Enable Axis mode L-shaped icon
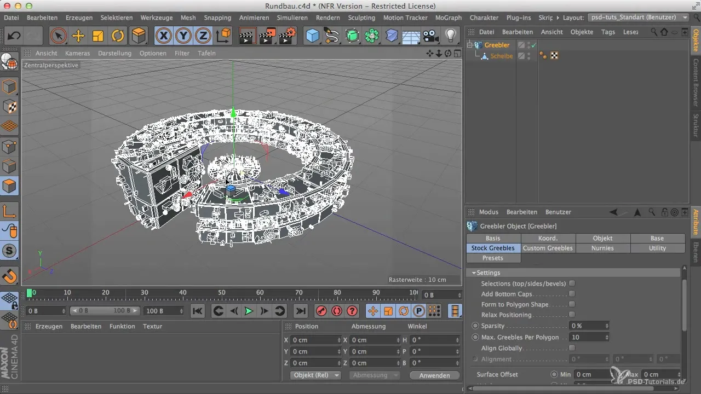701x394 pixels. [x=10, y=211]
